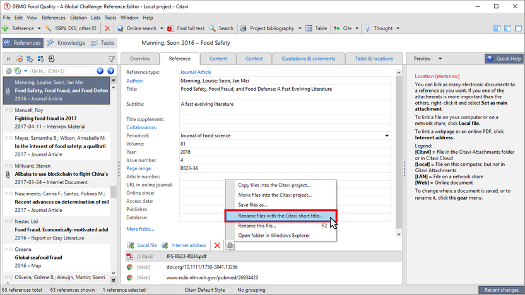The image size is (525, 295).
Task: Toggle read-status circle on Oliveira, Gislene B.
Action: pyautogui.click(x=11, y=277)
